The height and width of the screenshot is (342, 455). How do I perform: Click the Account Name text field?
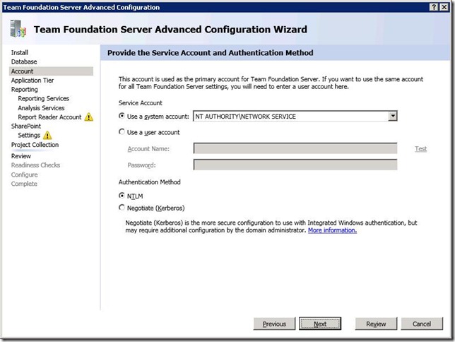(295, 148)
